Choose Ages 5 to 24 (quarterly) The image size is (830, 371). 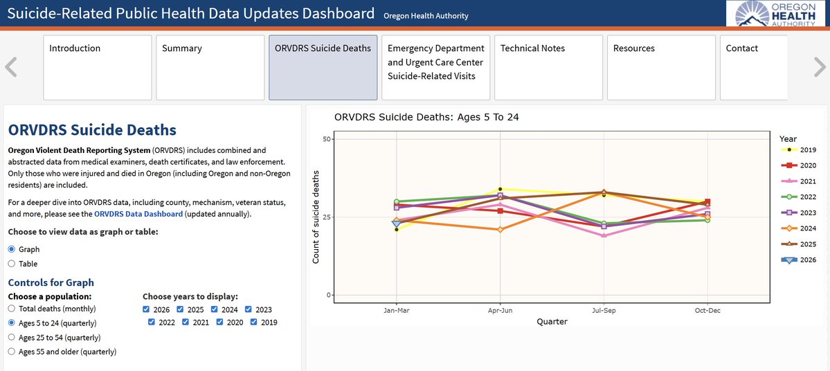coord(12,323)
